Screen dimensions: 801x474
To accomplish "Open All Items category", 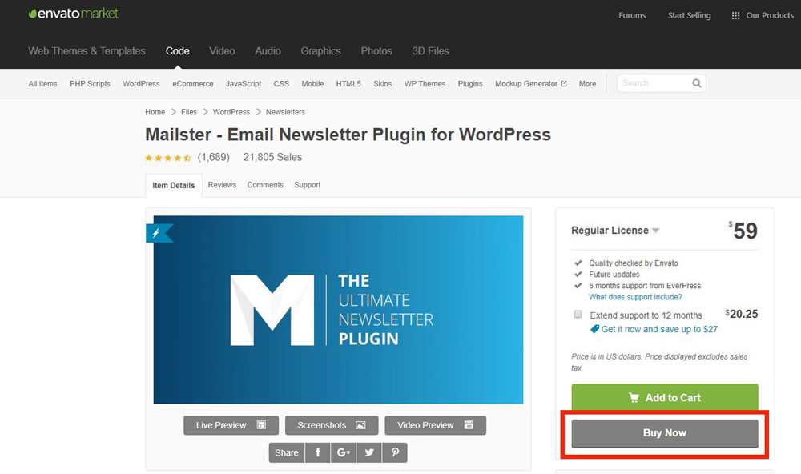I will [43, 84].
